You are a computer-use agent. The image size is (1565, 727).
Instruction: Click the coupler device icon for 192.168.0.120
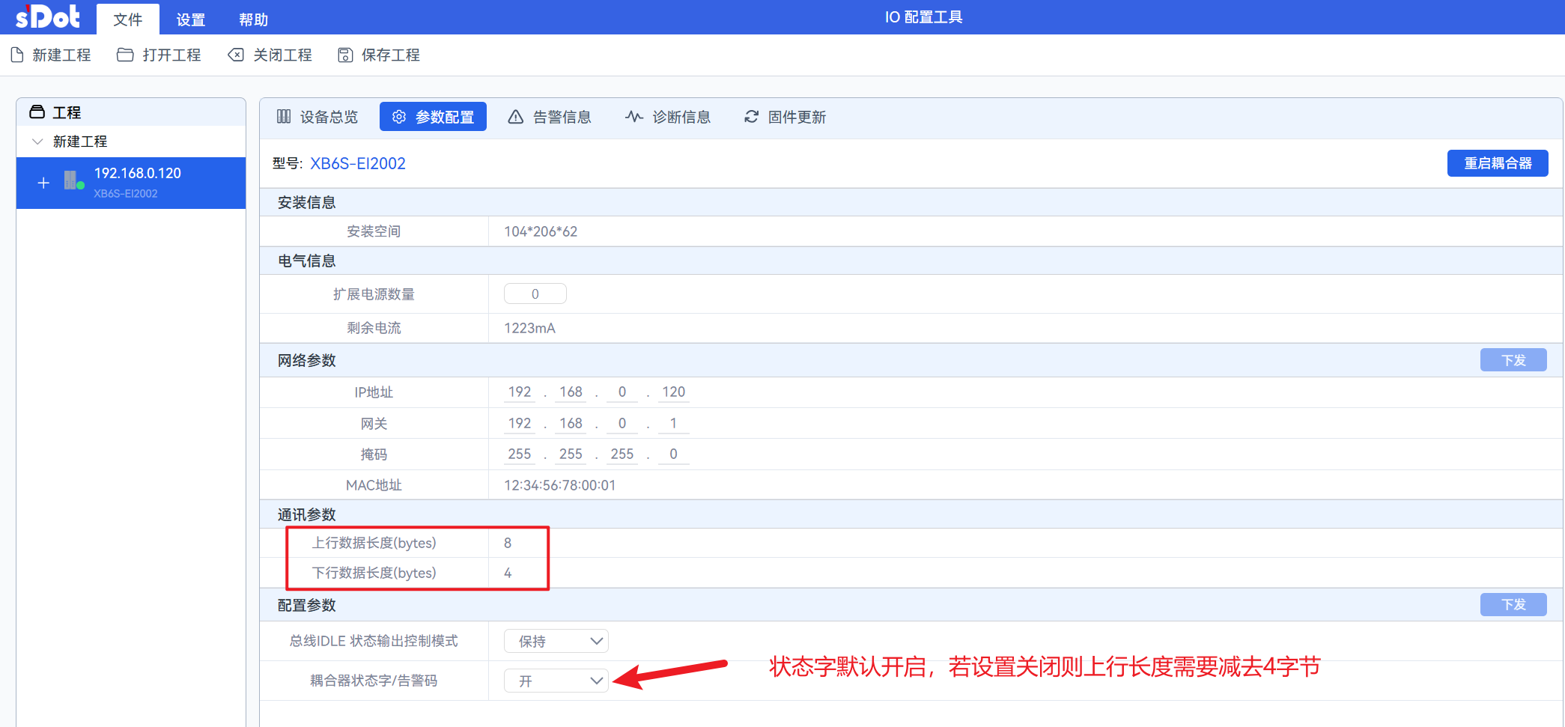pyautogui.click(x=73, y=180)
